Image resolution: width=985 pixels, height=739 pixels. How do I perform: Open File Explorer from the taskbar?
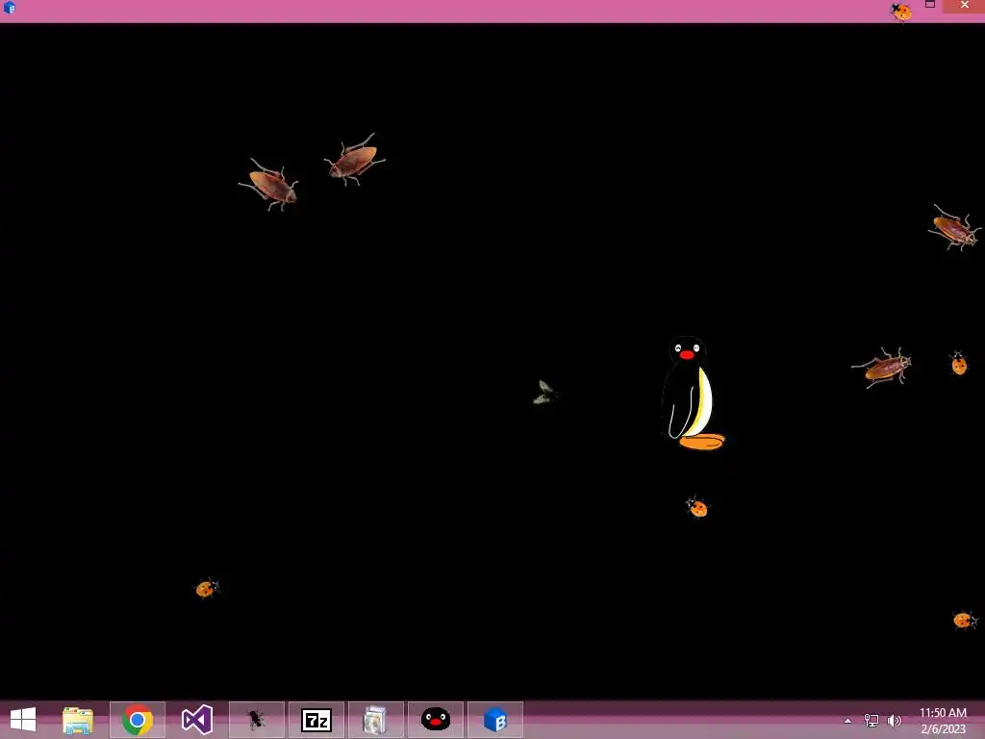click(x=78, y=720)
